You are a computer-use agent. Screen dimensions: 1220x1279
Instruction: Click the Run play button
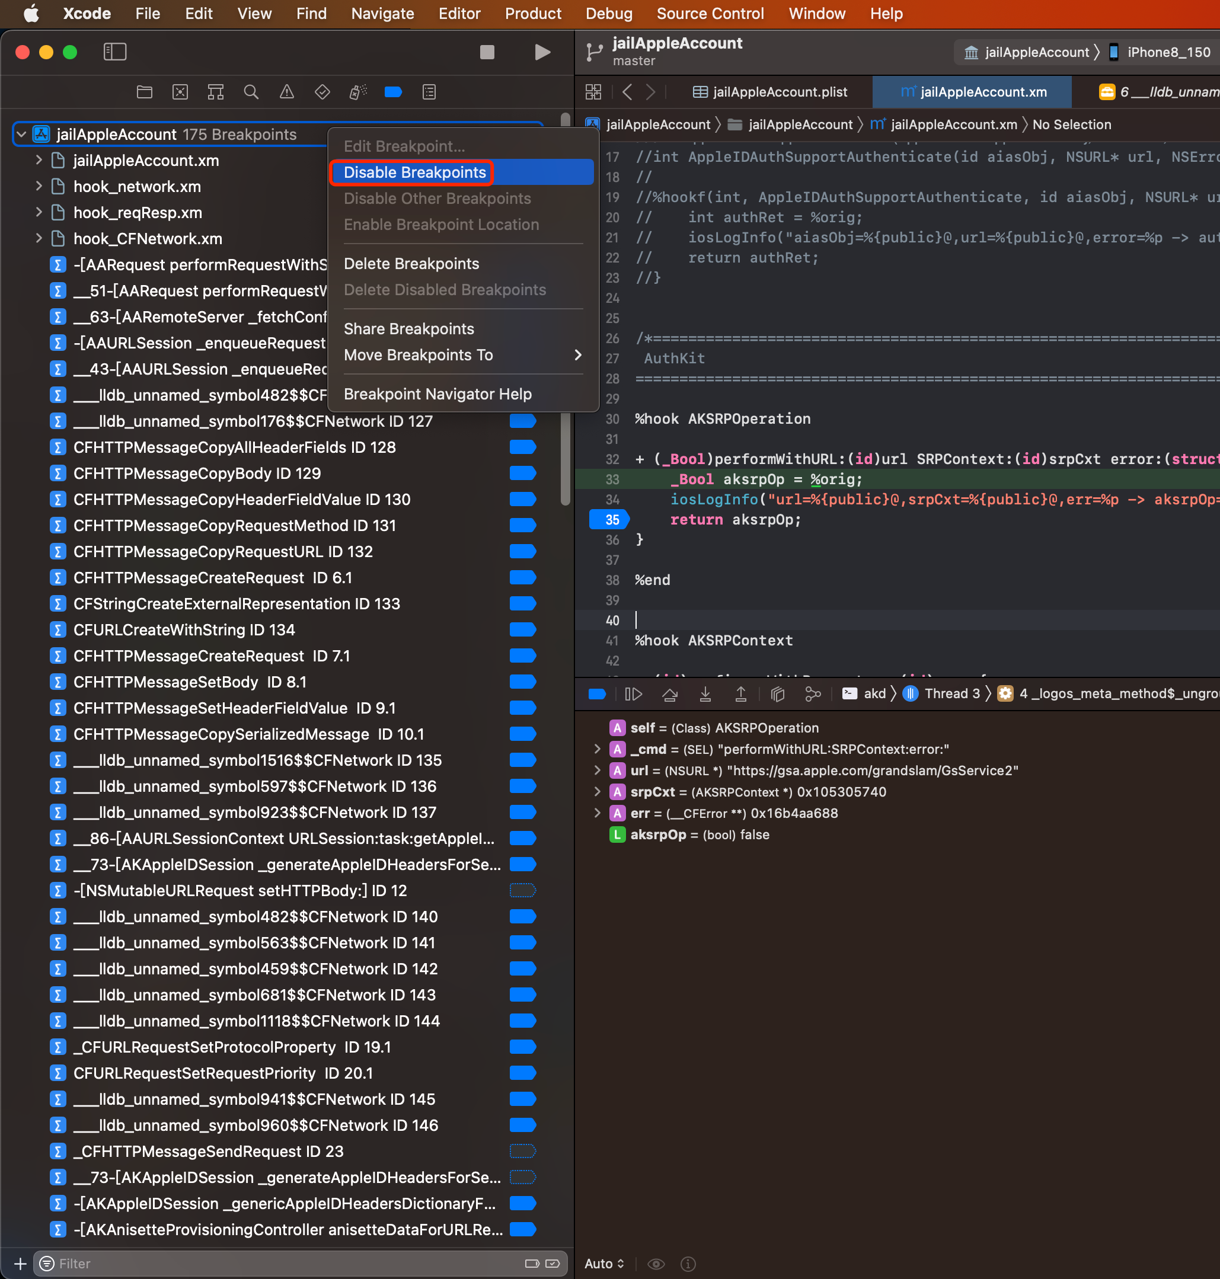542,52
